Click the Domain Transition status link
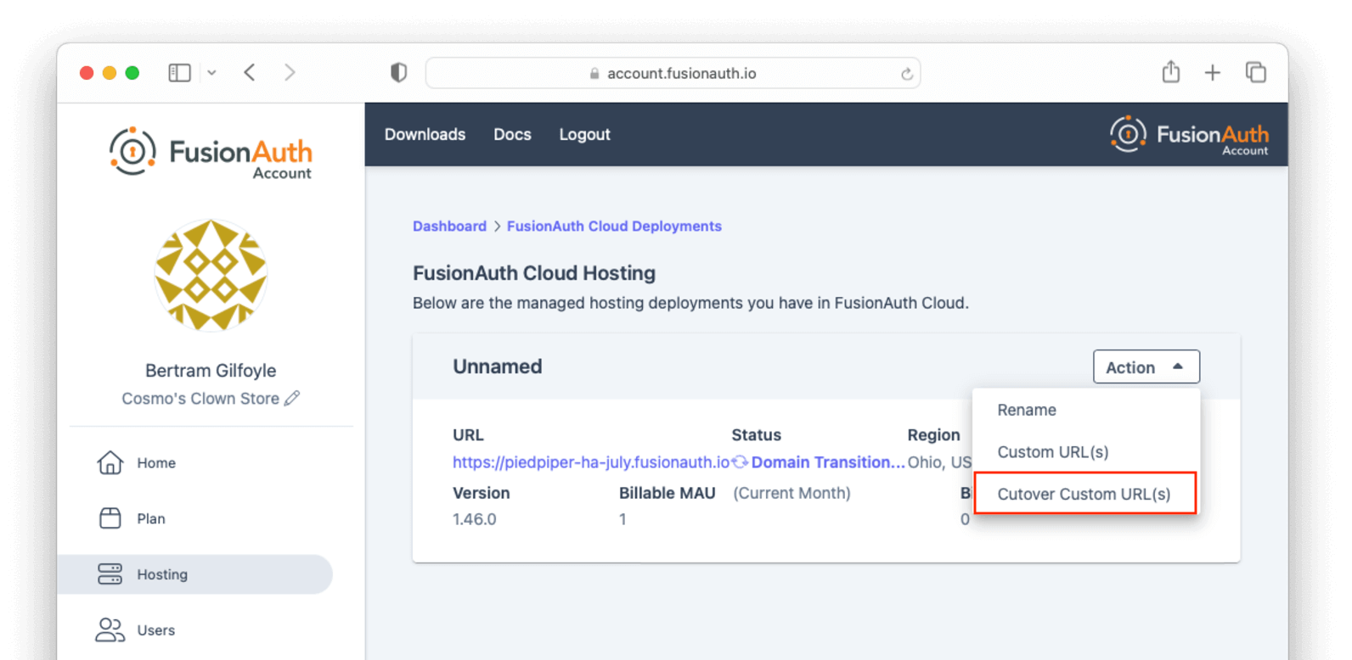This screenshot has width=1352, height=660. pyautogui.click(x=828, y=462)
